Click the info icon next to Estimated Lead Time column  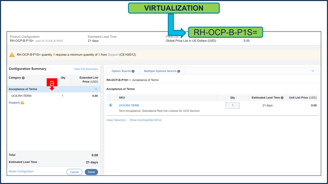click(x=282, y=98)
